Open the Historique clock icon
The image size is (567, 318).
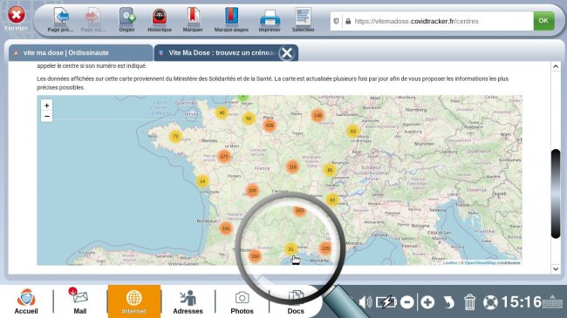click(x=160, y=20)
